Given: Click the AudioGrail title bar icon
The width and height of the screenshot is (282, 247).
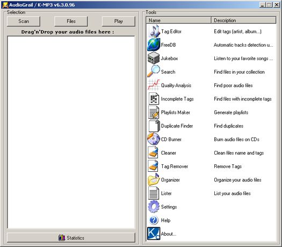Looking at the screenshot, I should pos(5,5).
